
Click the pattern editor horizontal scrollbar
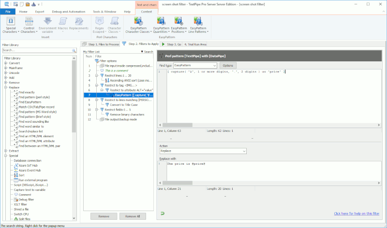(269, 125)
